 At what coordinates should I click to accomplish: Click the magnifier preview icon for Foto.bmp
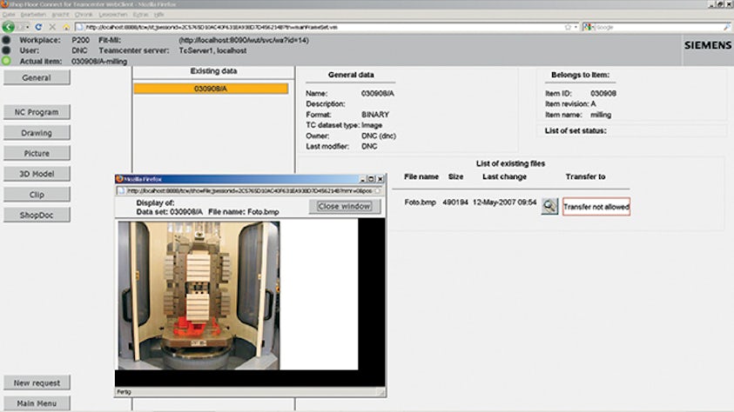click(549, 206)
